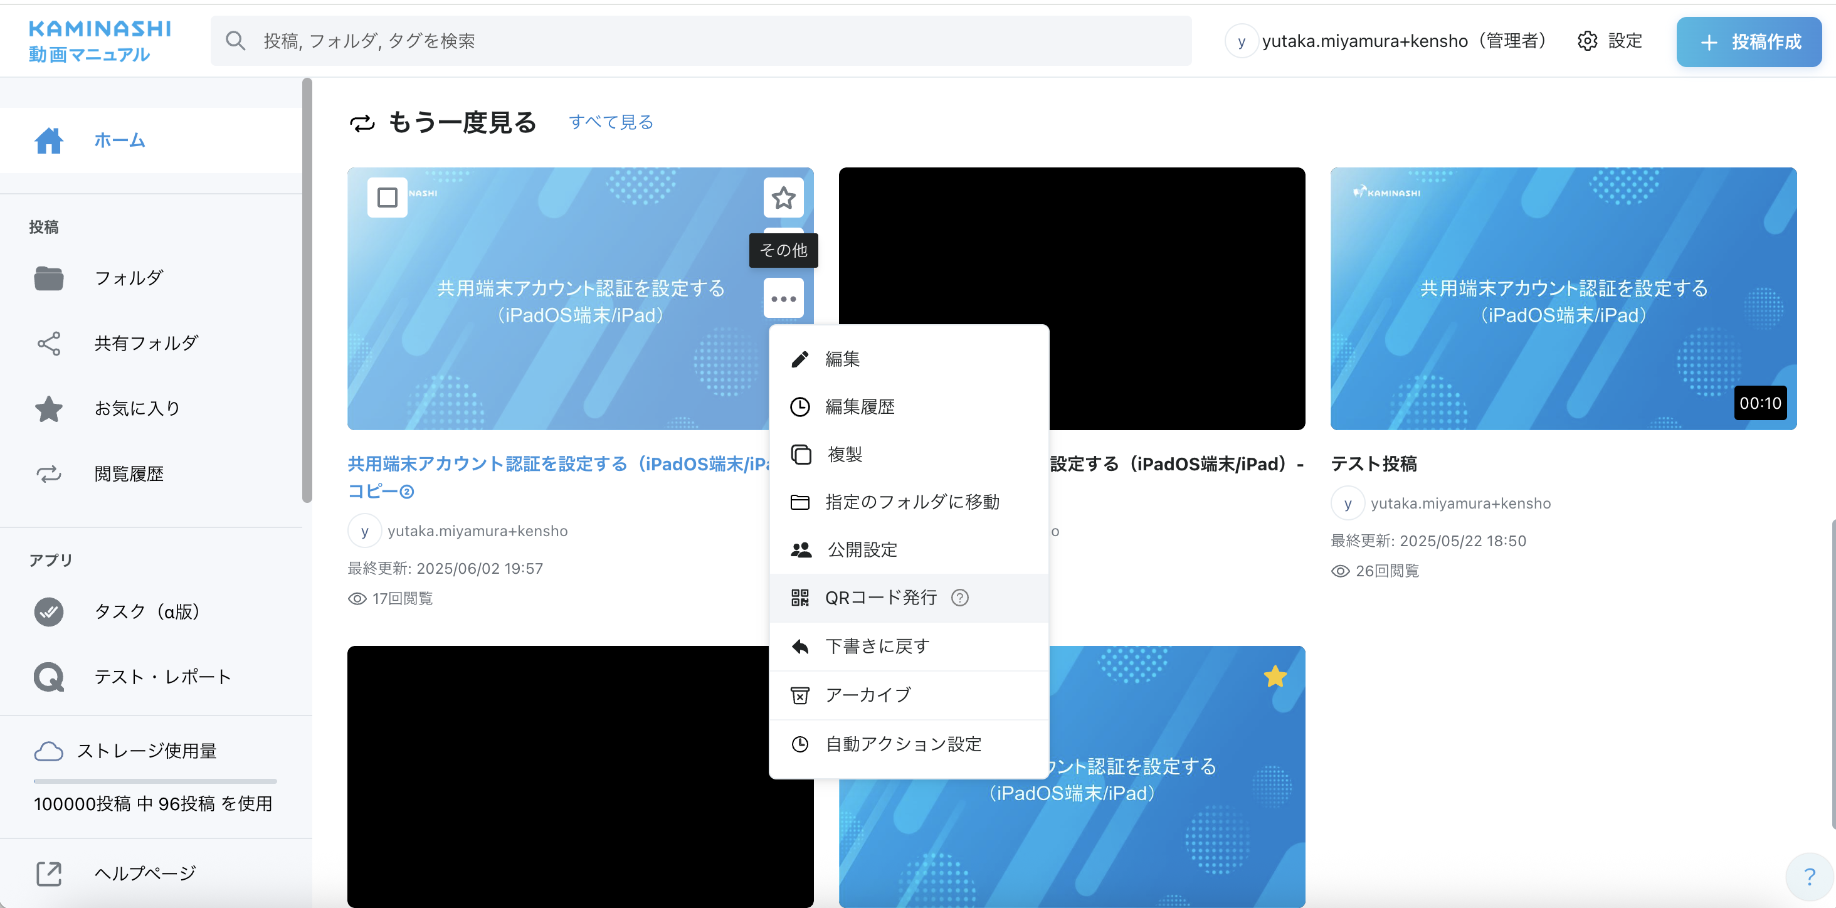Focus the 投稿, フォルダ, タグを検索 search field
Viewport: 1836px width, 908px height.
(x=701, y=41)
